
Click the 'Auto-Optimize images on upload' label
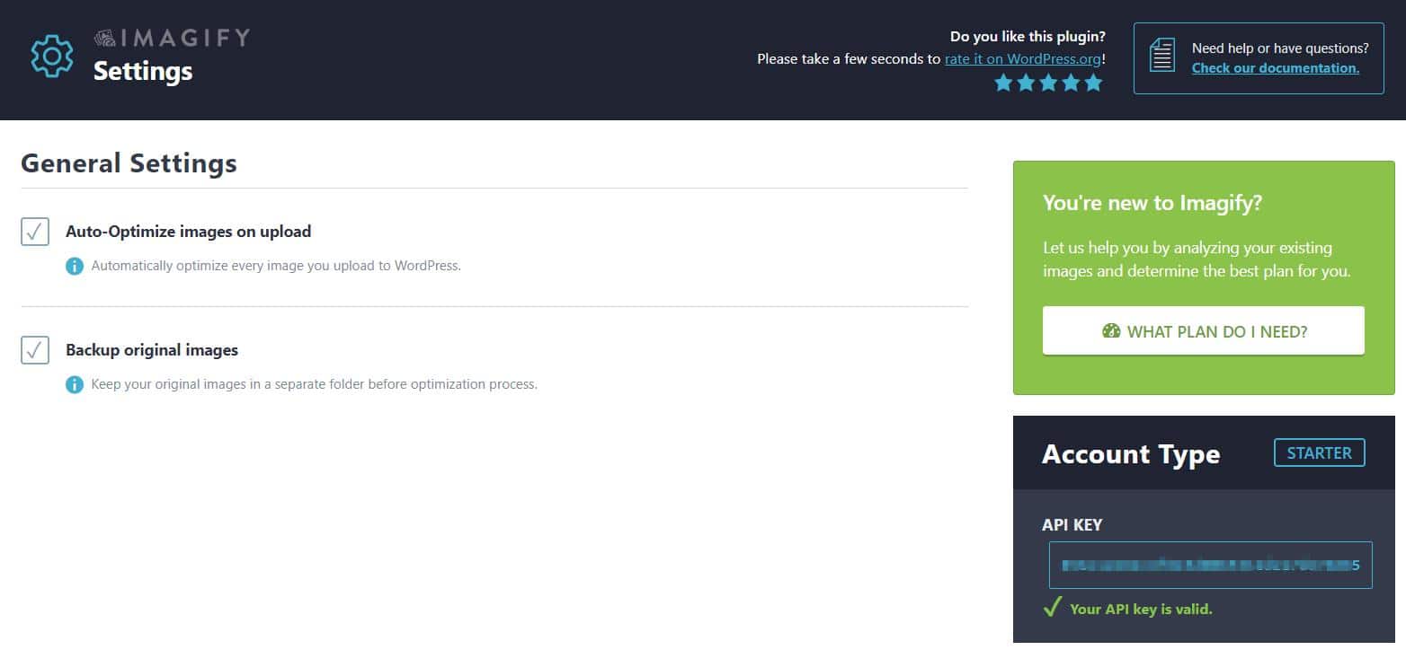[x=188, y=232]
